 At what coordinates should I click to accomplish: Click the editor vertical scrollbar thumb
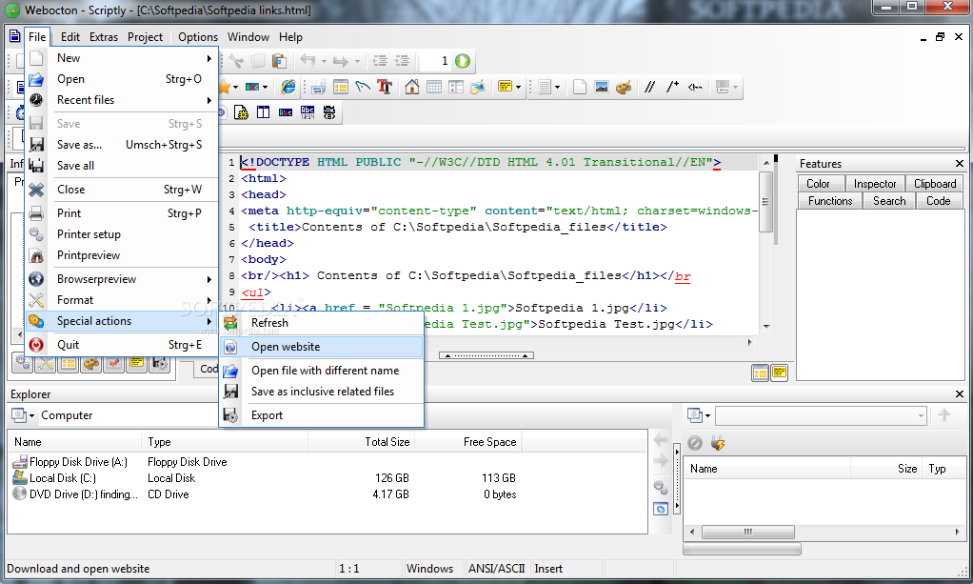click(x=766, y=201)
